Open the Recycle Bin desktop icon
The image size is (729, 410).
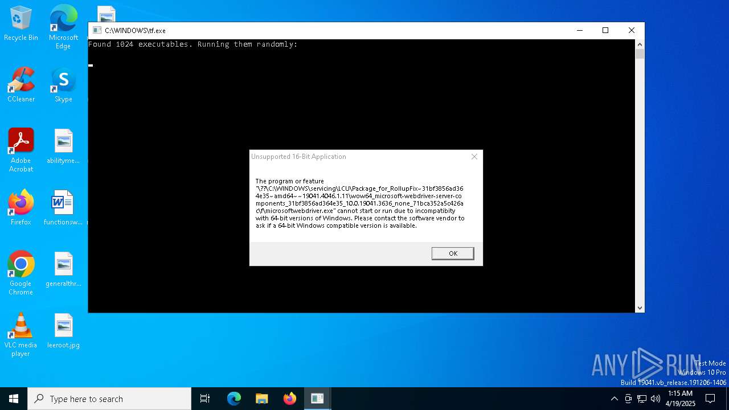[x=21, y=24]
